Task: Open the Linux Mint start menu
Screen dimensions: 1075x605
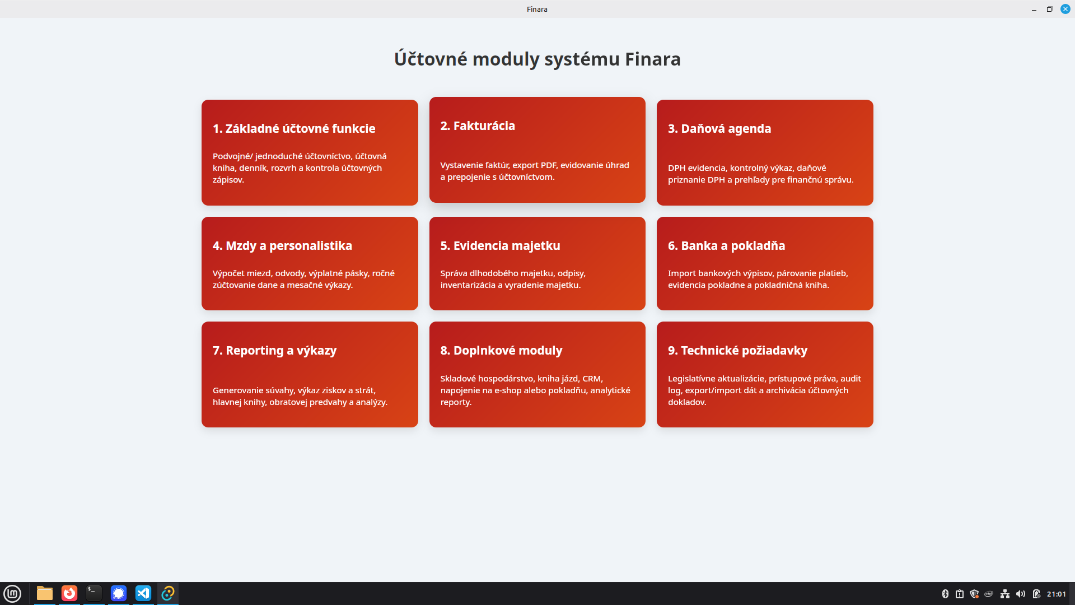Action: tap(12, 593)
